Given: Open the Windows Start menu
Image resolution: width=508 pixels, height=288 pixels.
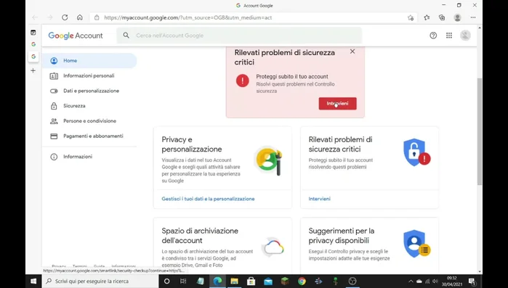Looking at the screenshot, I should point(33,281).
